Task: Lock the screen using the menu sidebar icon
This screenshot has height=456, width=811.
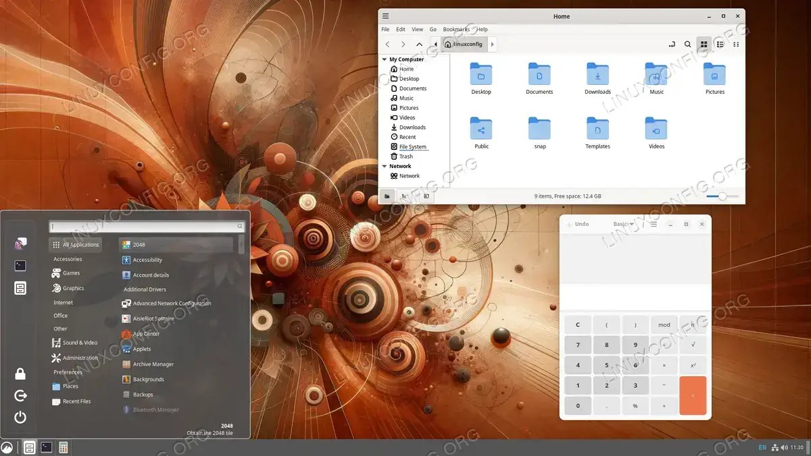Action: (x=20, y=373)
